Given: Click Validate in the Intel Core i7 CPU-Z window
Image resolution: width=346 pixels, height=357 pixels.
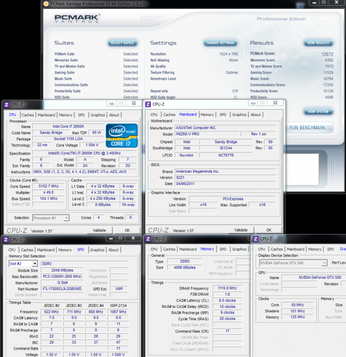Looking at the screenshot, I should (x=99, y=230).
